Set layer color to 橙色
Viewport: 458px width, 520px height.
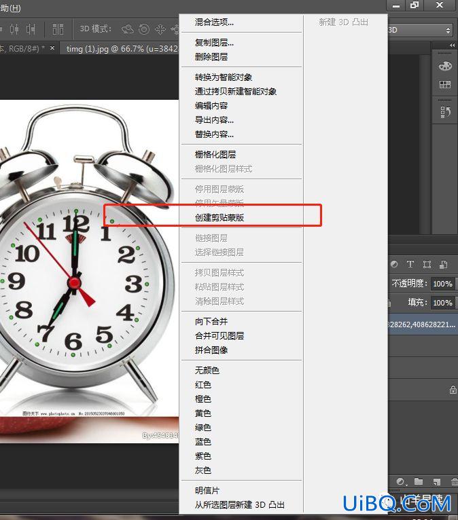tap(241, 399)
